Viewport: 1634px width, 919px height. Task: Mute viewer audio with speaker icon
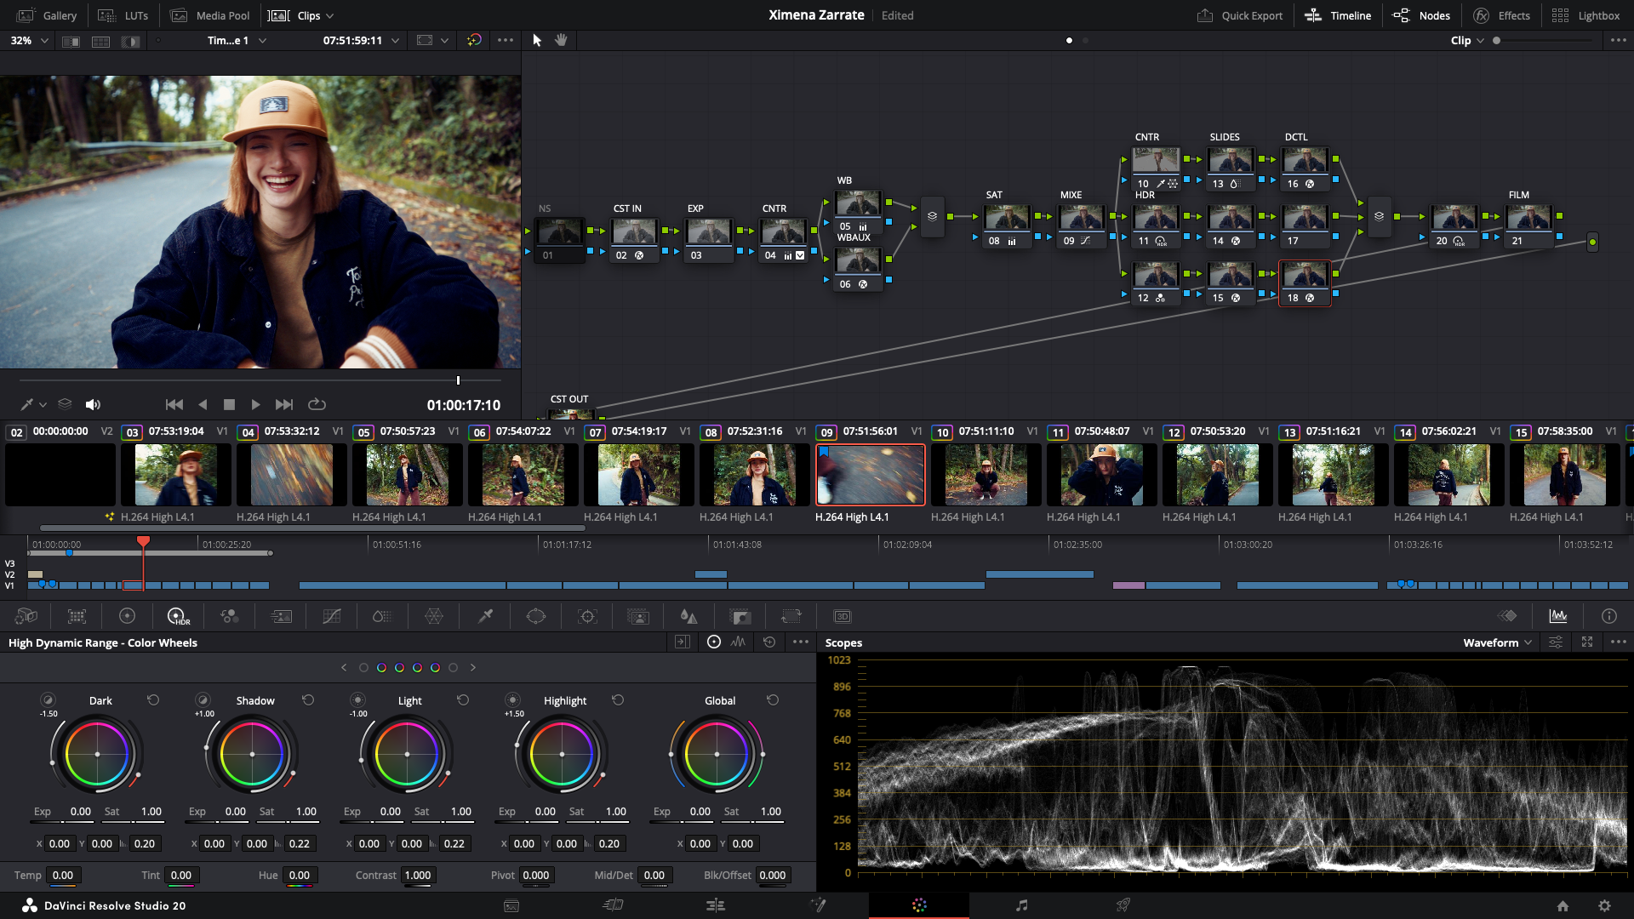click(x=94, y=405)
